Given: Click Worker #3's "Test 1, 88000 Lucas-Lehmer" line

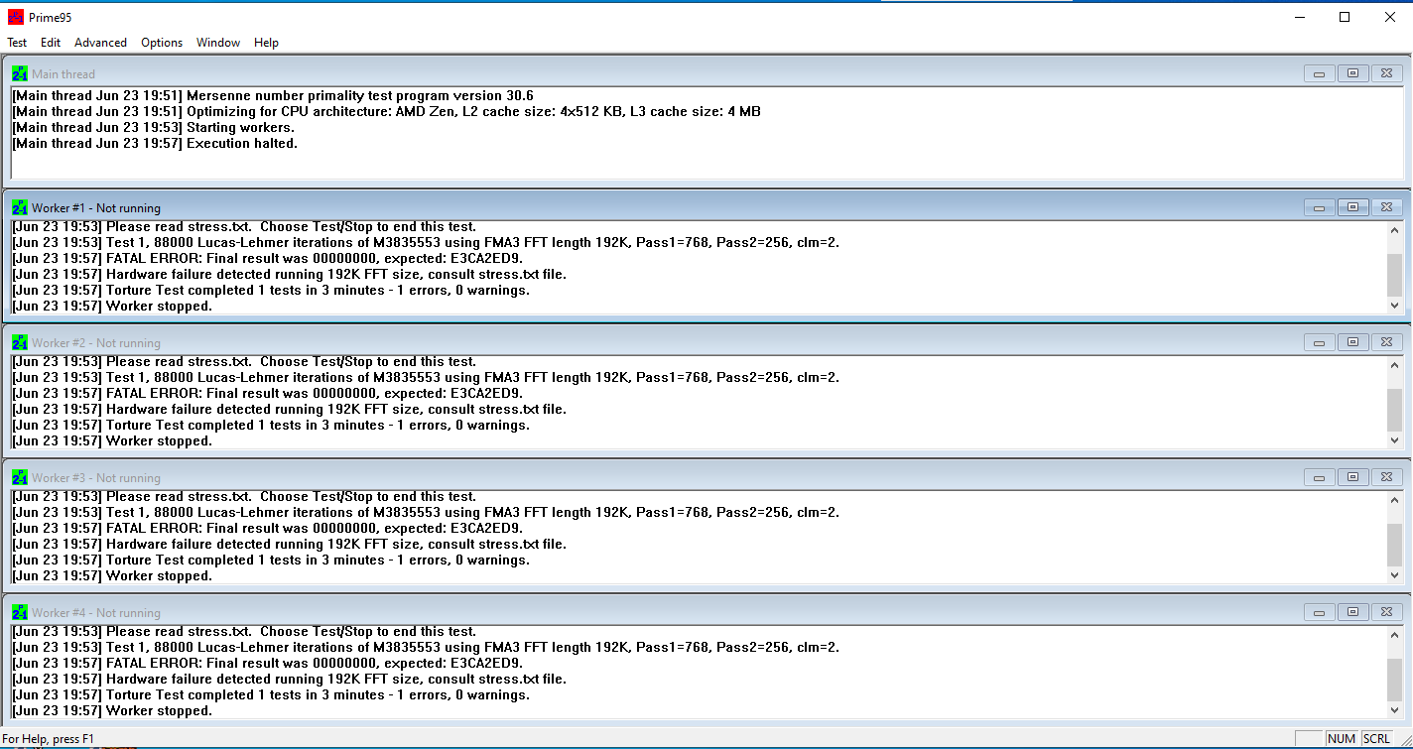Looking at the screenshot, I should [426, 512].
